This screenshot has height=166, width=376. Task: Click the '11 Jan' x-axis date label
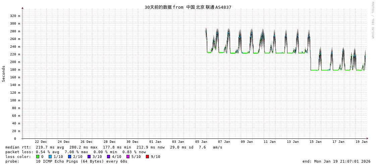tap(270, 142)
